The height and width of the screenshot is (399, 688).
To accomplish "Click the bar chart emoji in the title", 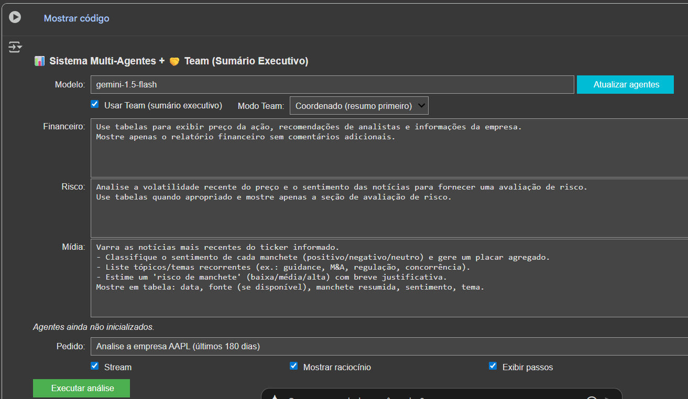I will 39,61.
